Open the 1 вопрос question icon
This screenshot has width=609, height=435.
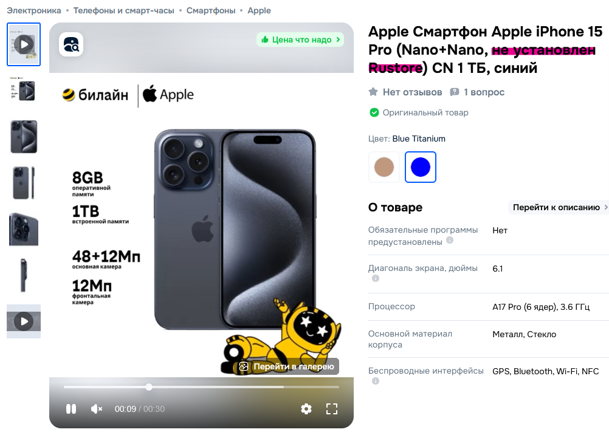454,92
